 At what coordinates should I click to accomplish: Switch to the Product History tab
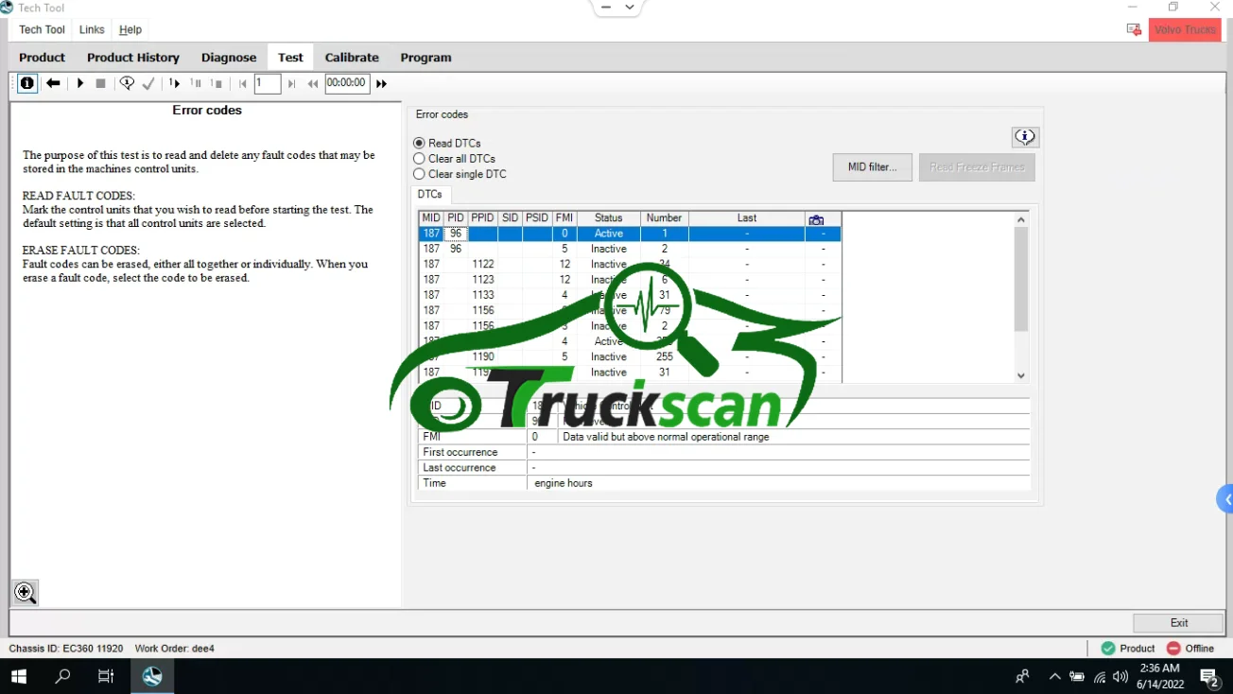click(133, 58)
